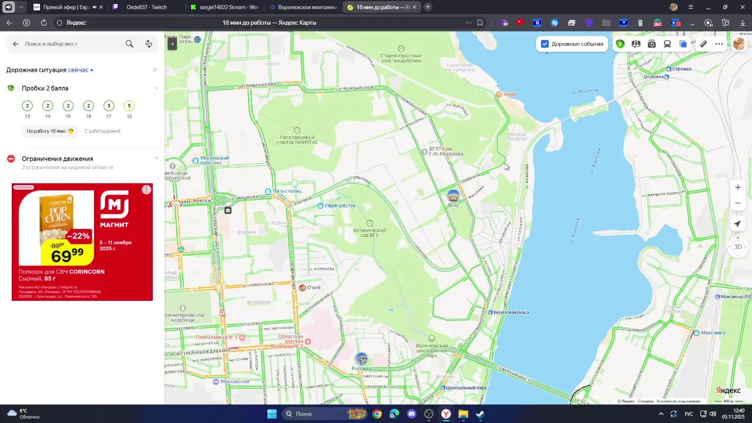Open the red LIVE extension icon
The height and width of the screenshot is (423, 752).
[x=658, y=23]
